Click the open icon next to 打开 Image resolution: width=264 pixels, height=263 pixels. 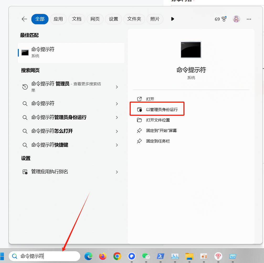pyautogui.click(x=139, y=99)
